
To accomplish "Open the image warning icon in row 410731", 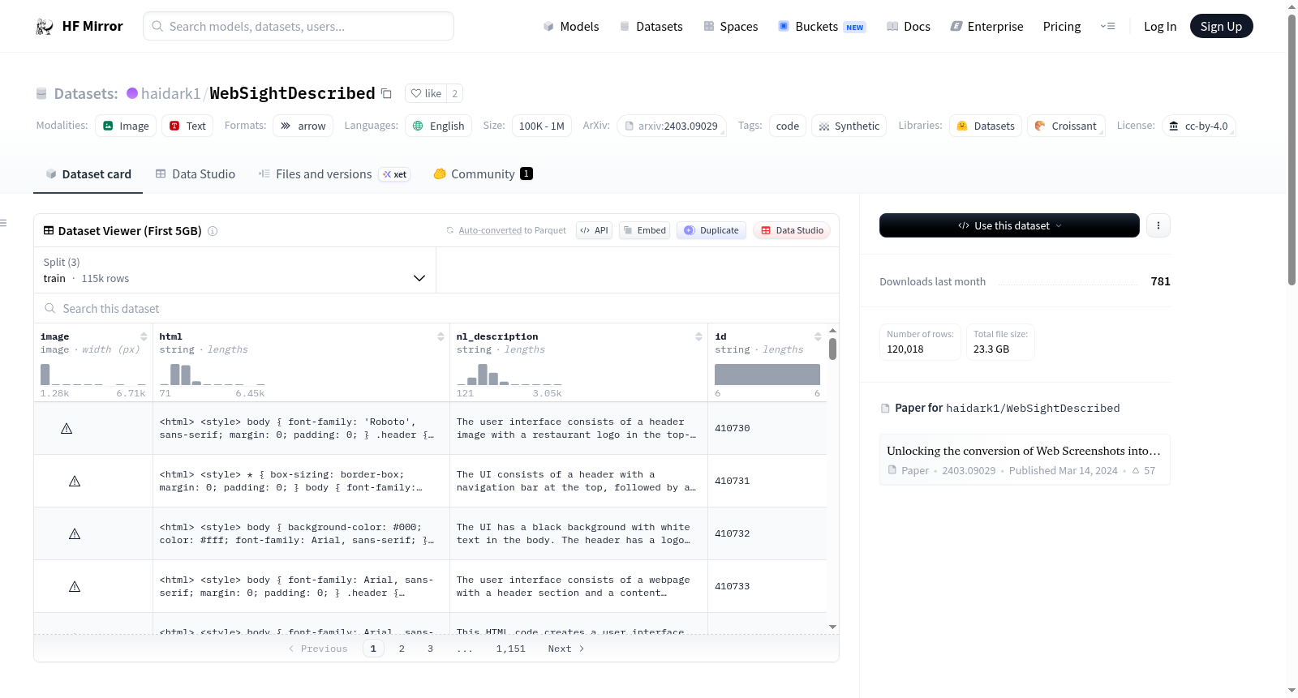I will pos(75,481).
